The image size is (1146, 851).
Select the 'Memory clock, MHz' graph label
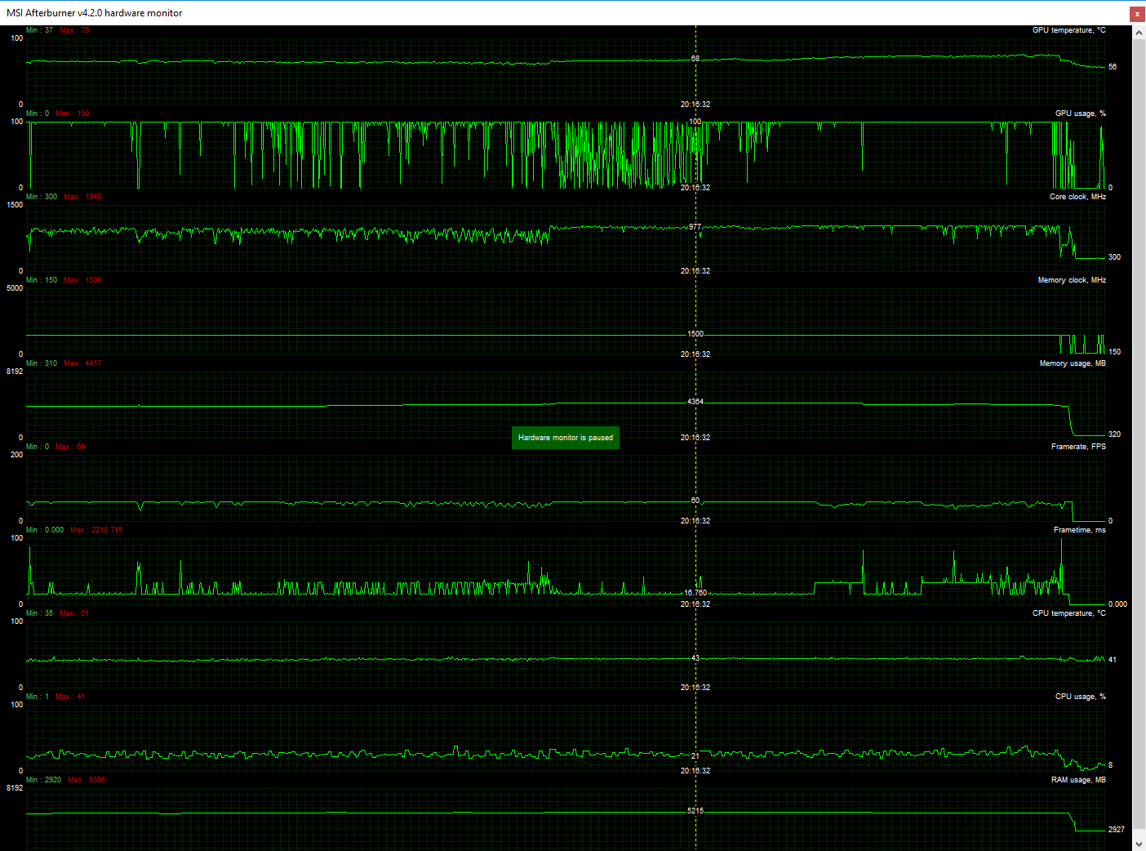coord(1072,280)
